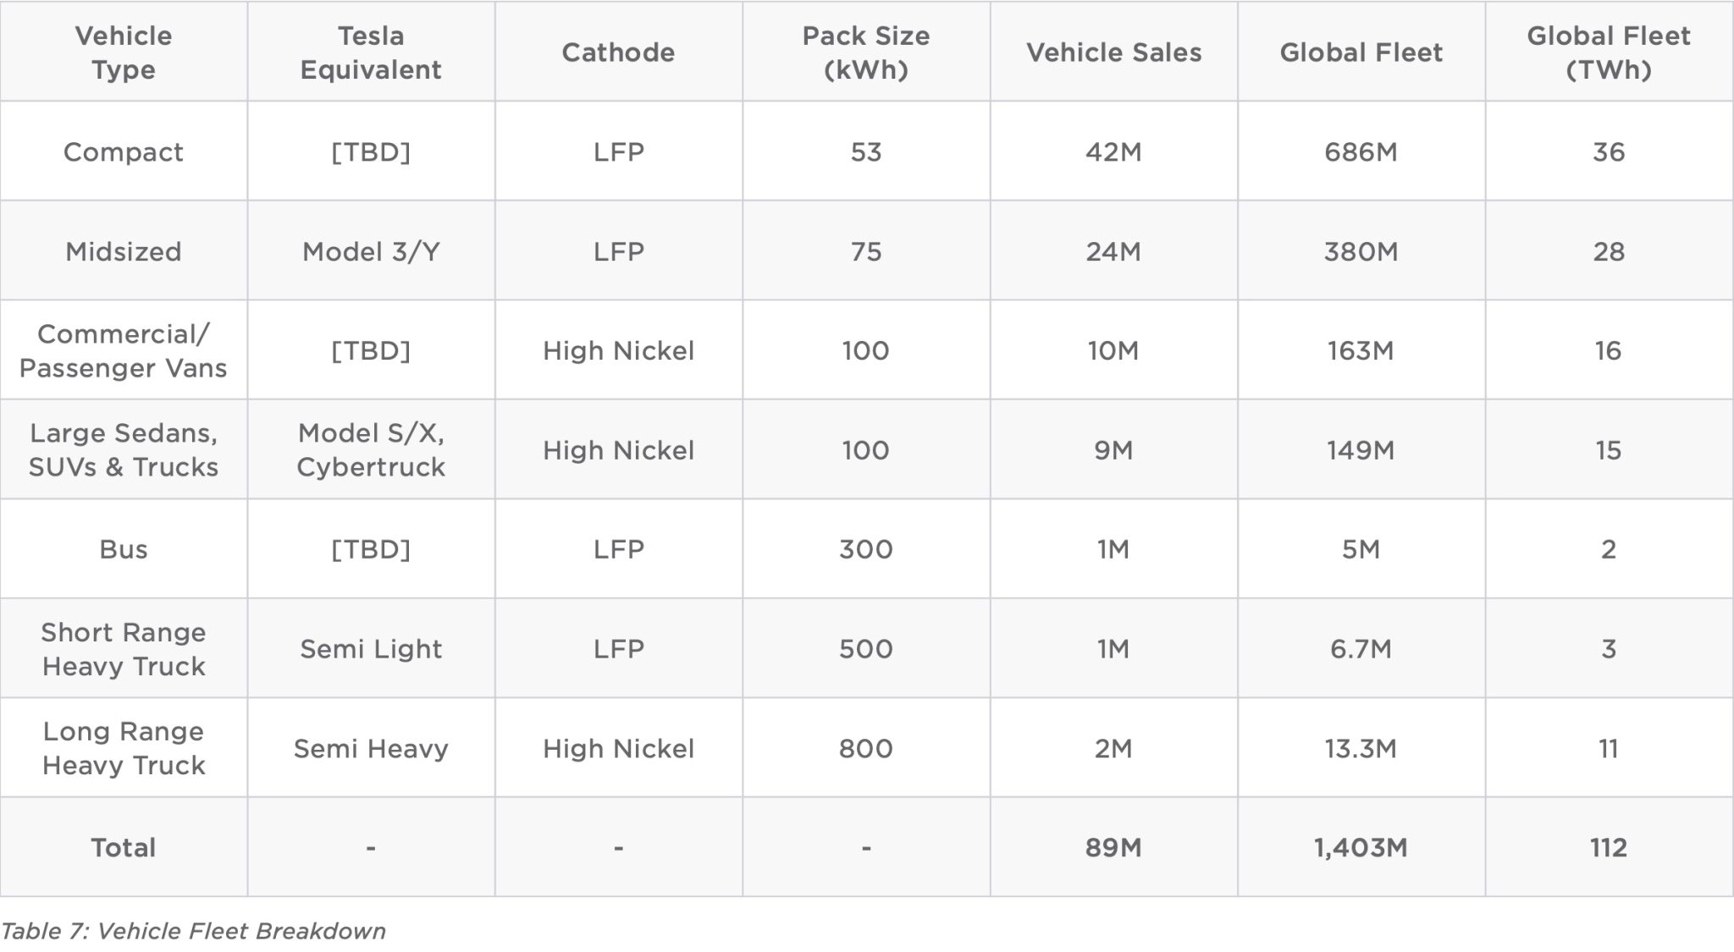
Task: Click the Model S/X, Cybertruck cell
Action: tap(371, 450)
